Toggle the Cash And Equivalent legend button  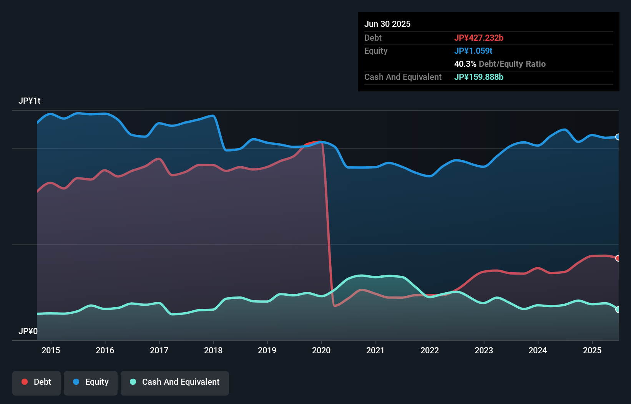[175, 383]
